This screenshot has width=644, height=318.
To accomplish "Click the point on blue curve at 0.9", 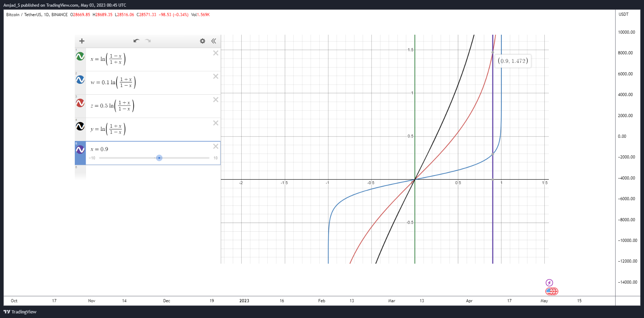I will [x=493, y=154].
